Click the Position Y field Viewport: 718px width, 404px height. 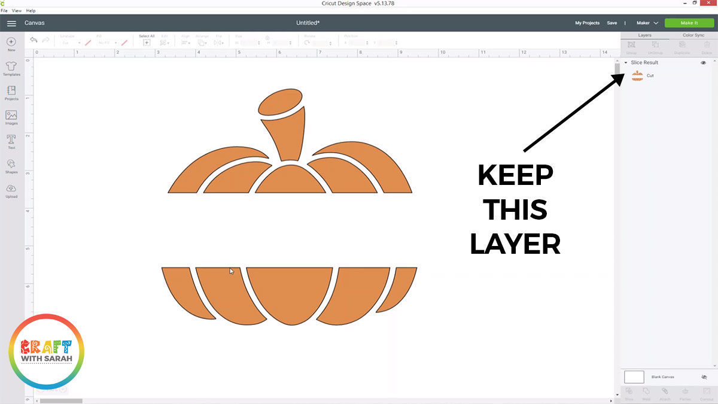coord(388,42)
